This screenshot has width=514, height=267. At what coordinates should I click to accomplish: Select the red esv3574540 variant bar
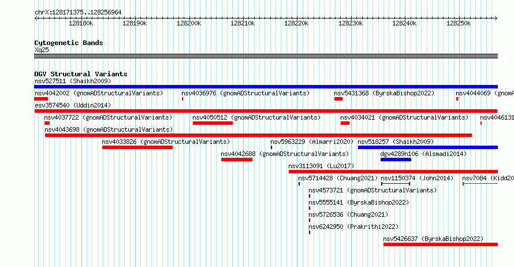pyautogui.click(x=266, y=111)
